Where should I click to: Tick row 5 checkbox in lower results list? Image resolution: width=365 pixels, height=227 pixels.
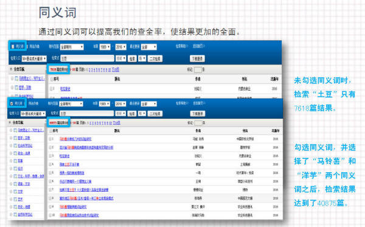tap(50, 173)
